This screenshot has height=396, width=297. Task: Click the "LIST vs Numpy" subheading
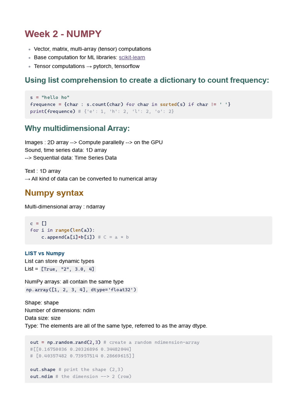point(44,253)
